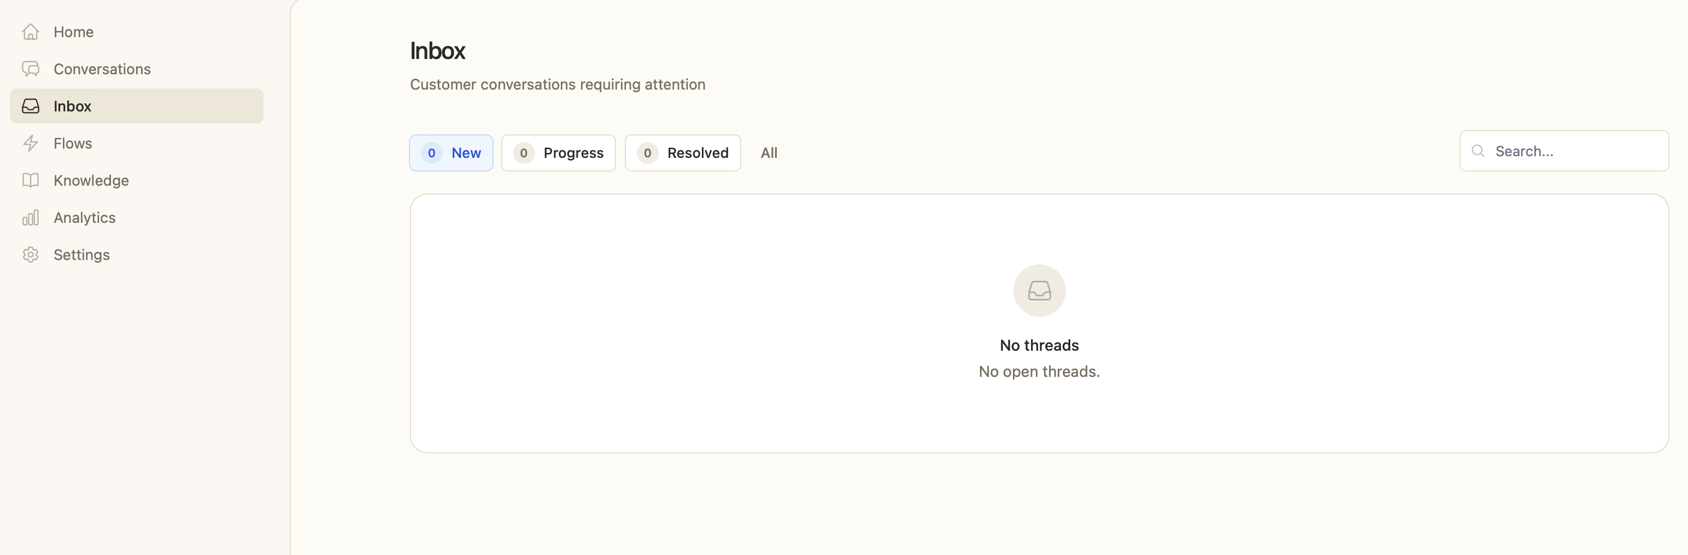
Task: Open Knowledge label in sidebar
Action: click(x=91, y=181)
